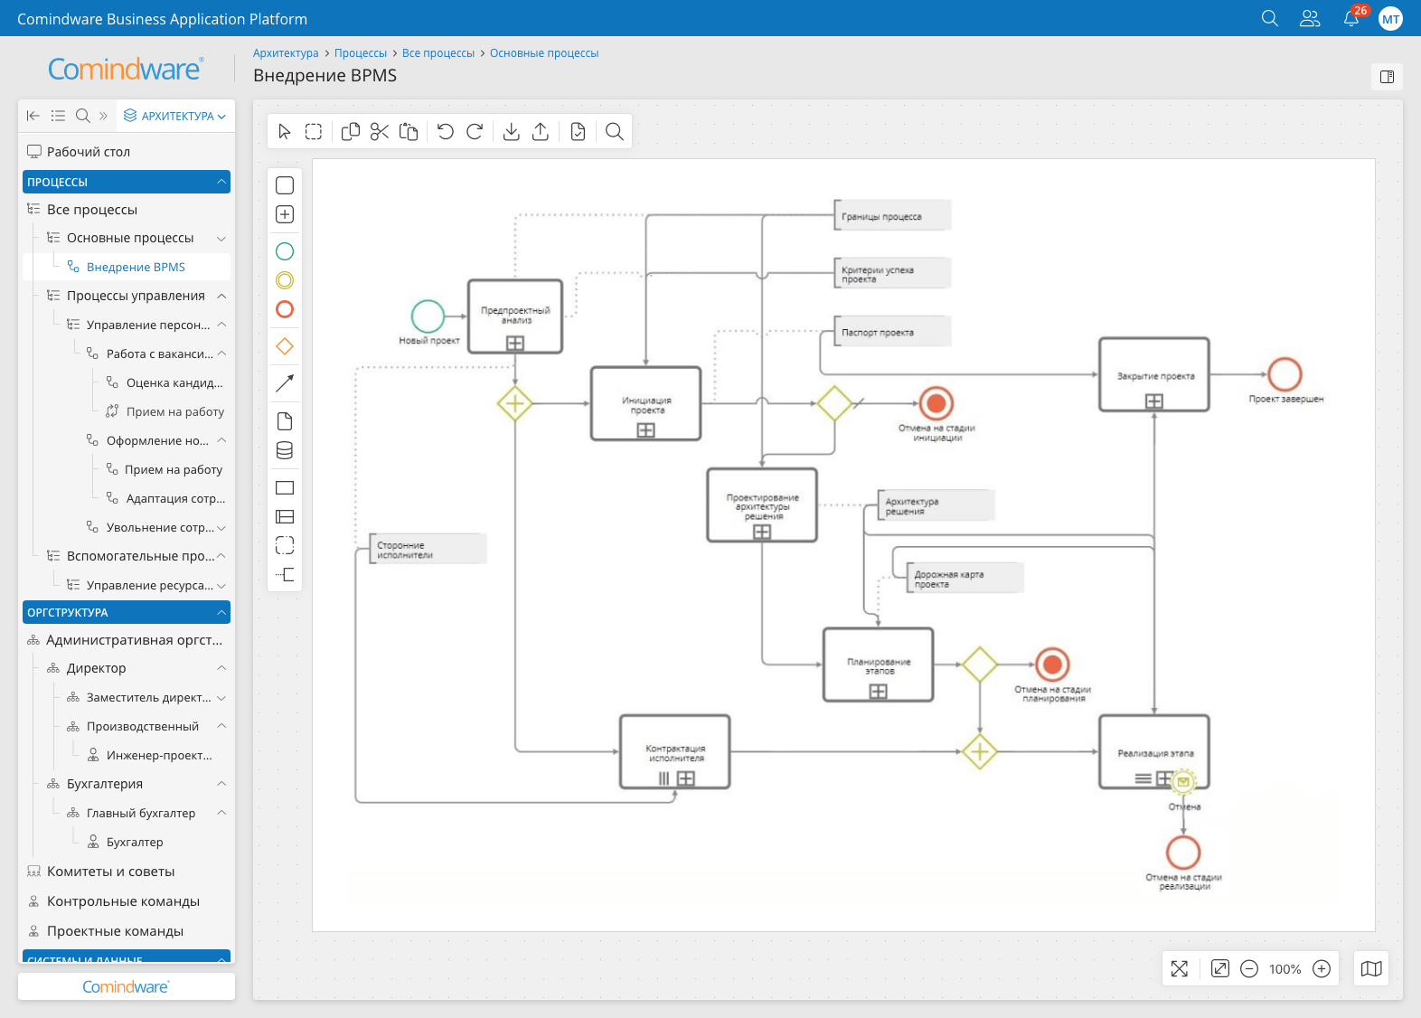Go to Архитектура breadcrumb
The height and width of the screenshot is (1018, 1421).
[286, 53]
